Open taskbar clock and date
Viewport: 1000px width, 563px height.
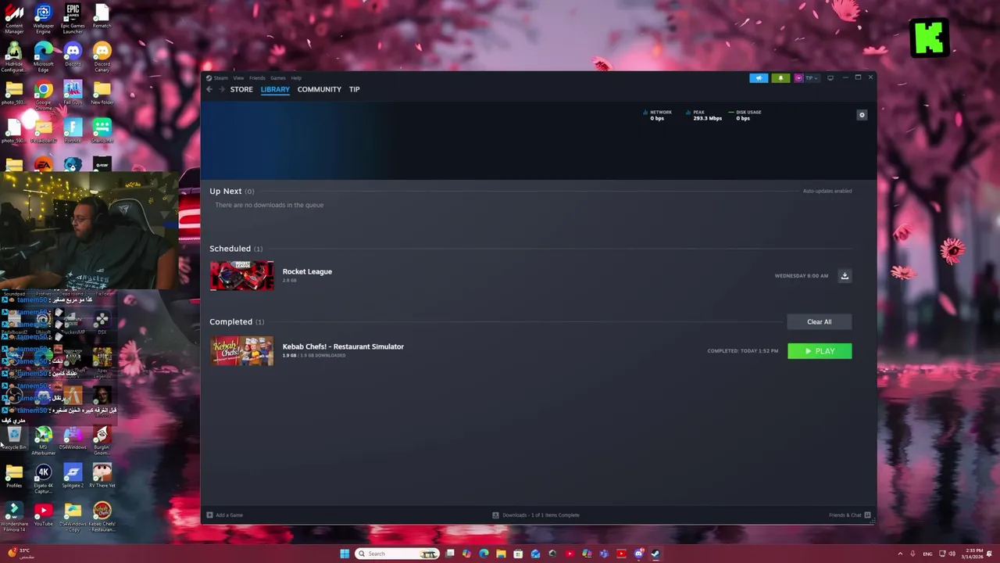974,554
